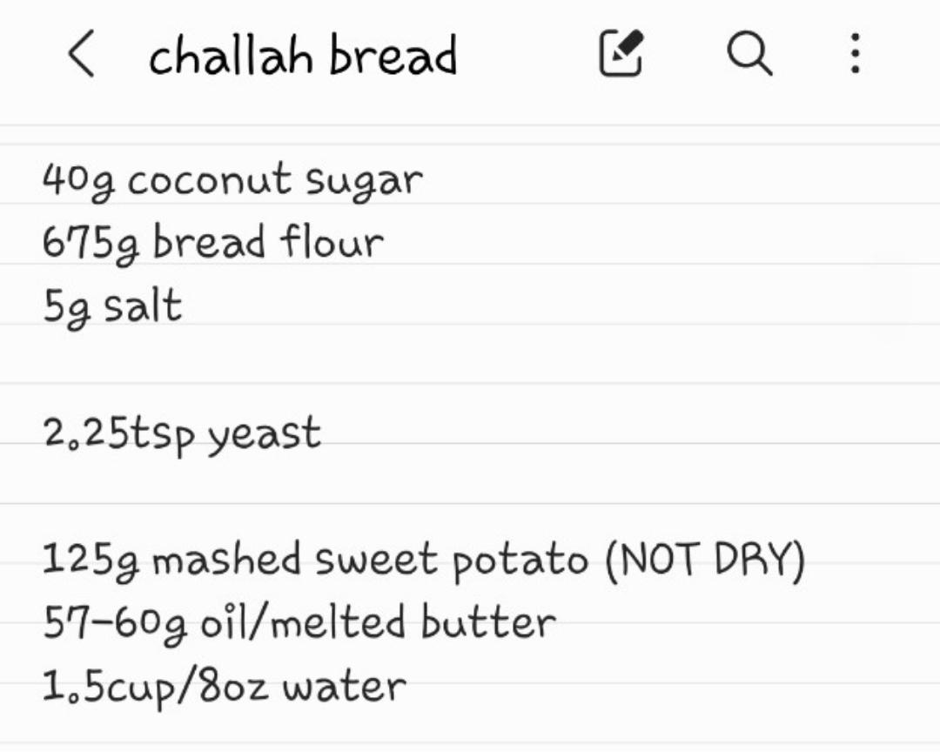The image size is (940, 752).
Task: Tap the word "water"
Action: point(344,685)
